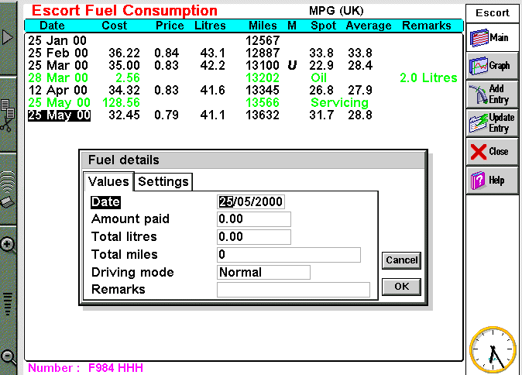The image size is (522, 375).
Task: Click the Add Entry button
Action: tap(492, 95)
